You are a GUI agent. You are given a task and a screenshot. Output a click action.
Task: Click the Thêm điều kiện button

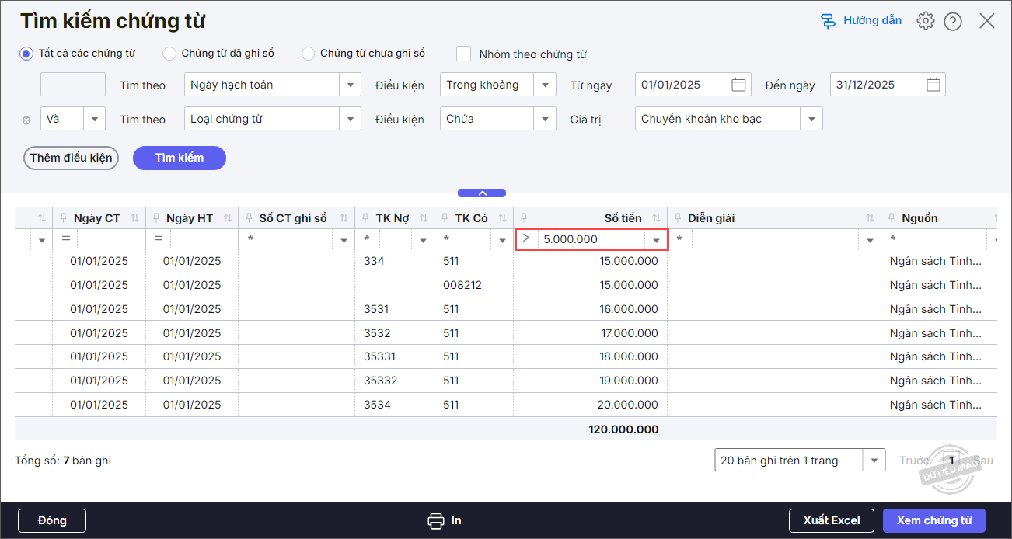coord(71,158)
